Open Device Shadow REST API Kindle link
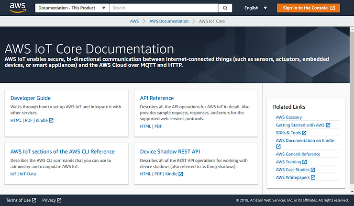 (x=174, y=174)
